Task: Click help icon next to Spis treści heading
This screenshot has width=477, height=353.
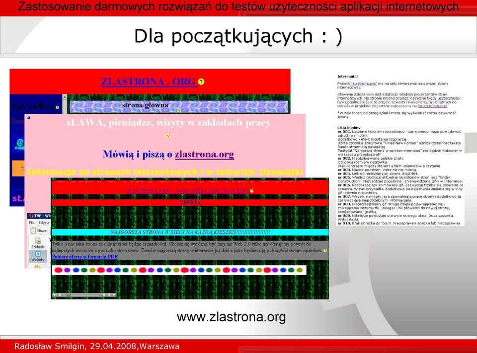Action: [x=57, y=107]
